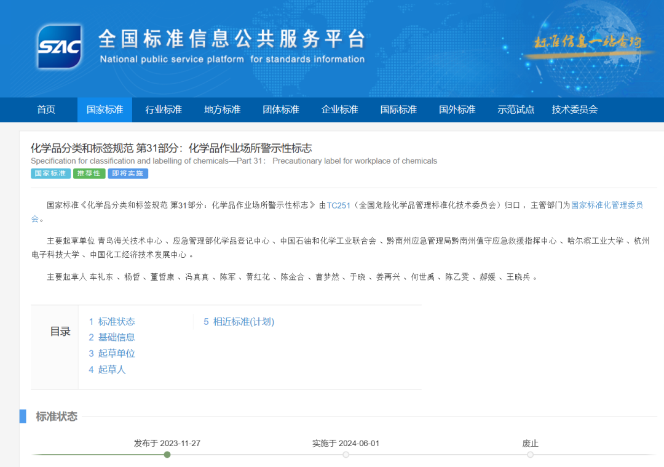Open 企业标准 from the navigation bar
The width and height of the screenshot is (664, 467).
340,110
